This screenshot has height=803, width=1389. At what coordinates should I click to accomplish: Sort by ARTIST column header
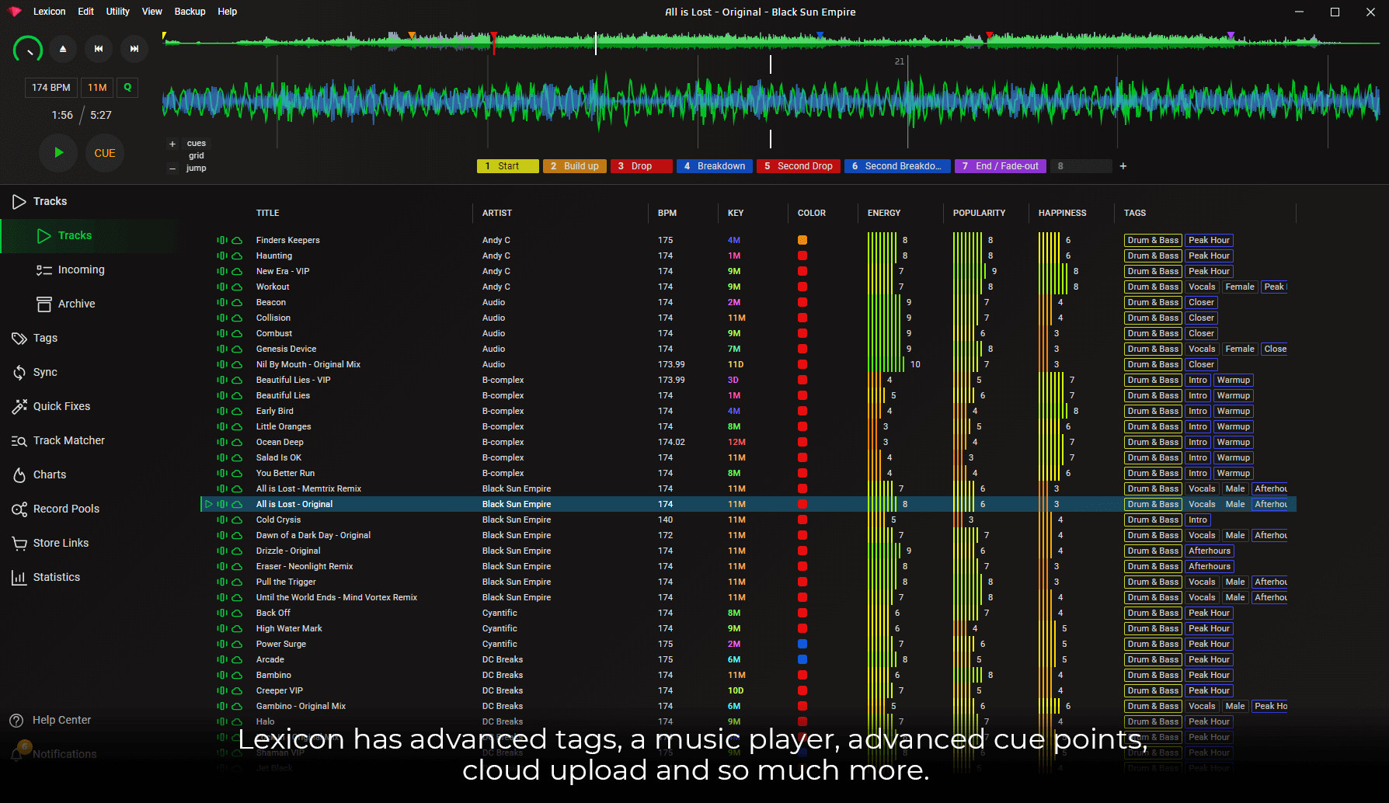pos(497,213)
